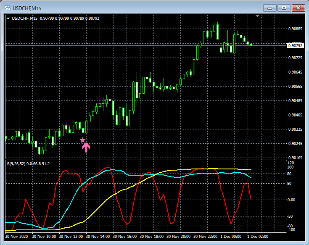Click the current price label 0.90792

point(296,45)
